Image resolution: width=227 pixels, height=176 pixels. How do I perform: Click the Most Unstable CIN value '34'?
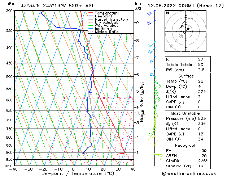tap(201, 139)
